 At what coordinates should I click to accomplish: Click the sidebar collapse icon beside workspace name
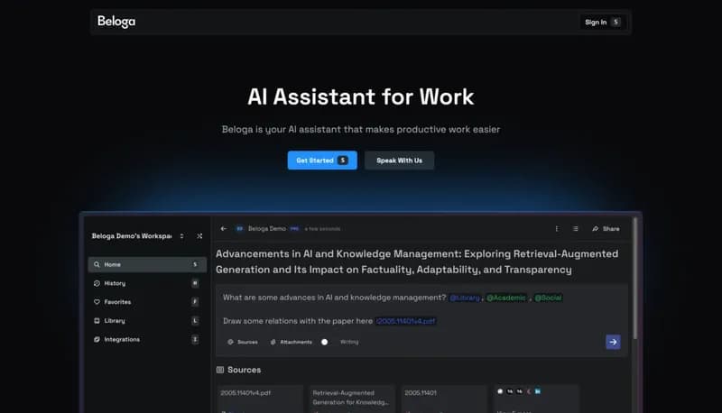[x=199, y=236]
